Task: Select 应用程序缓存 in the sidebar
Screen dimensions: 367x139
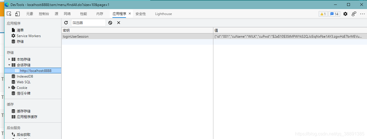Action: [x=27, y=117]
